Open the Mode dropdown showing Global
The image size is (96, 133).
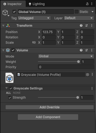point(66,56)
